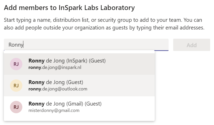Click the pink RJ avatar for InSpark guest
This screenshot has width=214, height=125.
16,64
